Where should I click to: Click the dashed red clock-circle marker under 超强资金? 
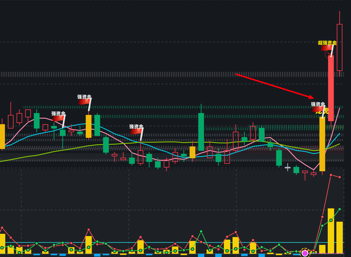pos(329,54)
